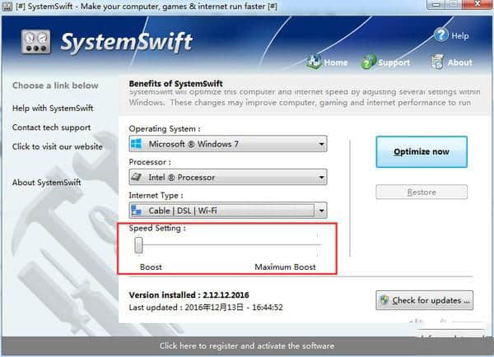Open Help with SystemSwift link
494x357 pixels.
point(53,109)
